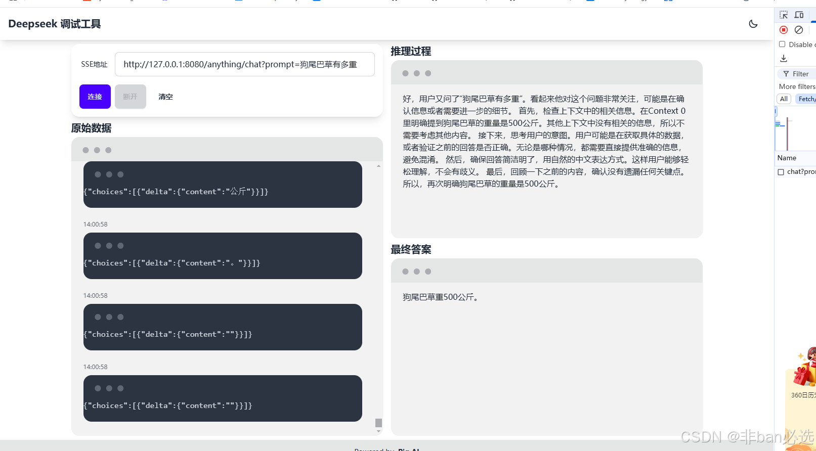Select the Fetch/XHR filter chip
This screenshot has height=451, width=816.
[805, 99]
